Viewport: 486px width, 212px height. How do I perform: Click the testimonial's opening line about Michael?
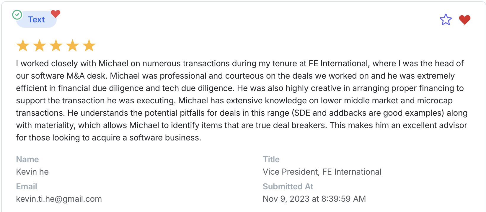click(x=239, y=64)
